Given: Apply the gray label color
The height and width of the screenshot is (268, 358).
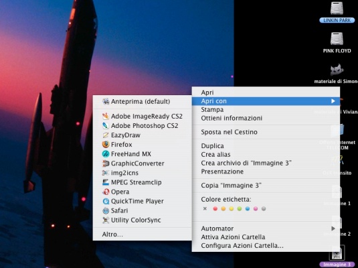Looking at the screenshot, I should click(264, 208).
